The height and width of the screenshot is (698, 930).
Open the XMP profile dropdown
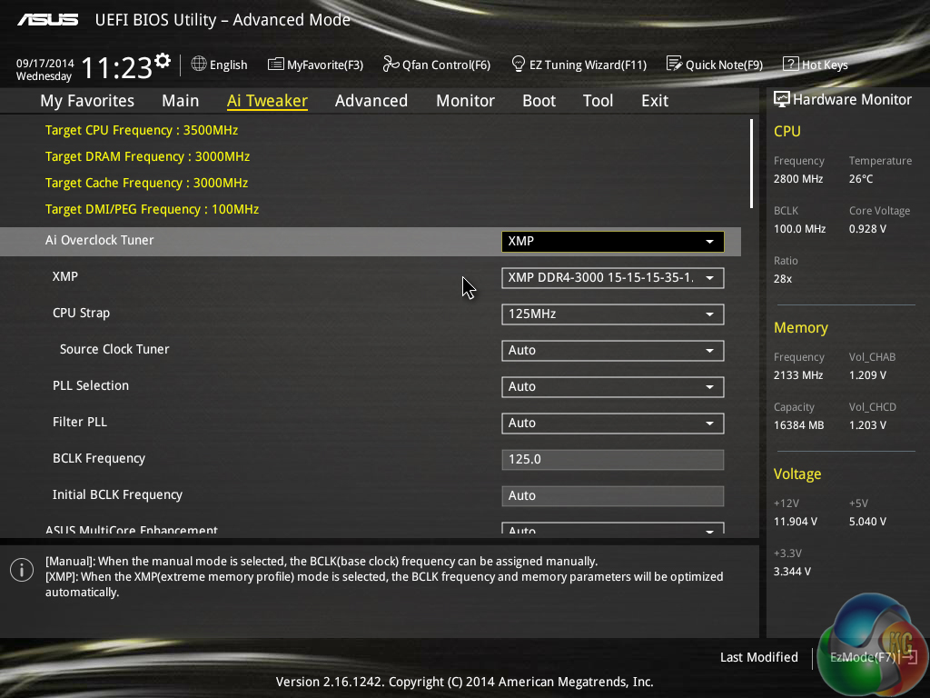coord(612,278)
